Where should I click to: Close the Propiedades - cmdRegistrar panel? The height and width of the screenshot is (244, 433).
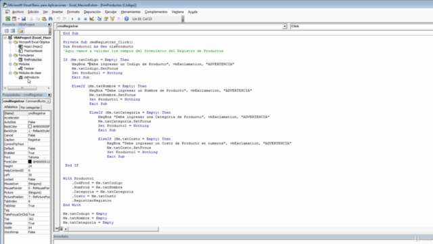coord(49,95)
